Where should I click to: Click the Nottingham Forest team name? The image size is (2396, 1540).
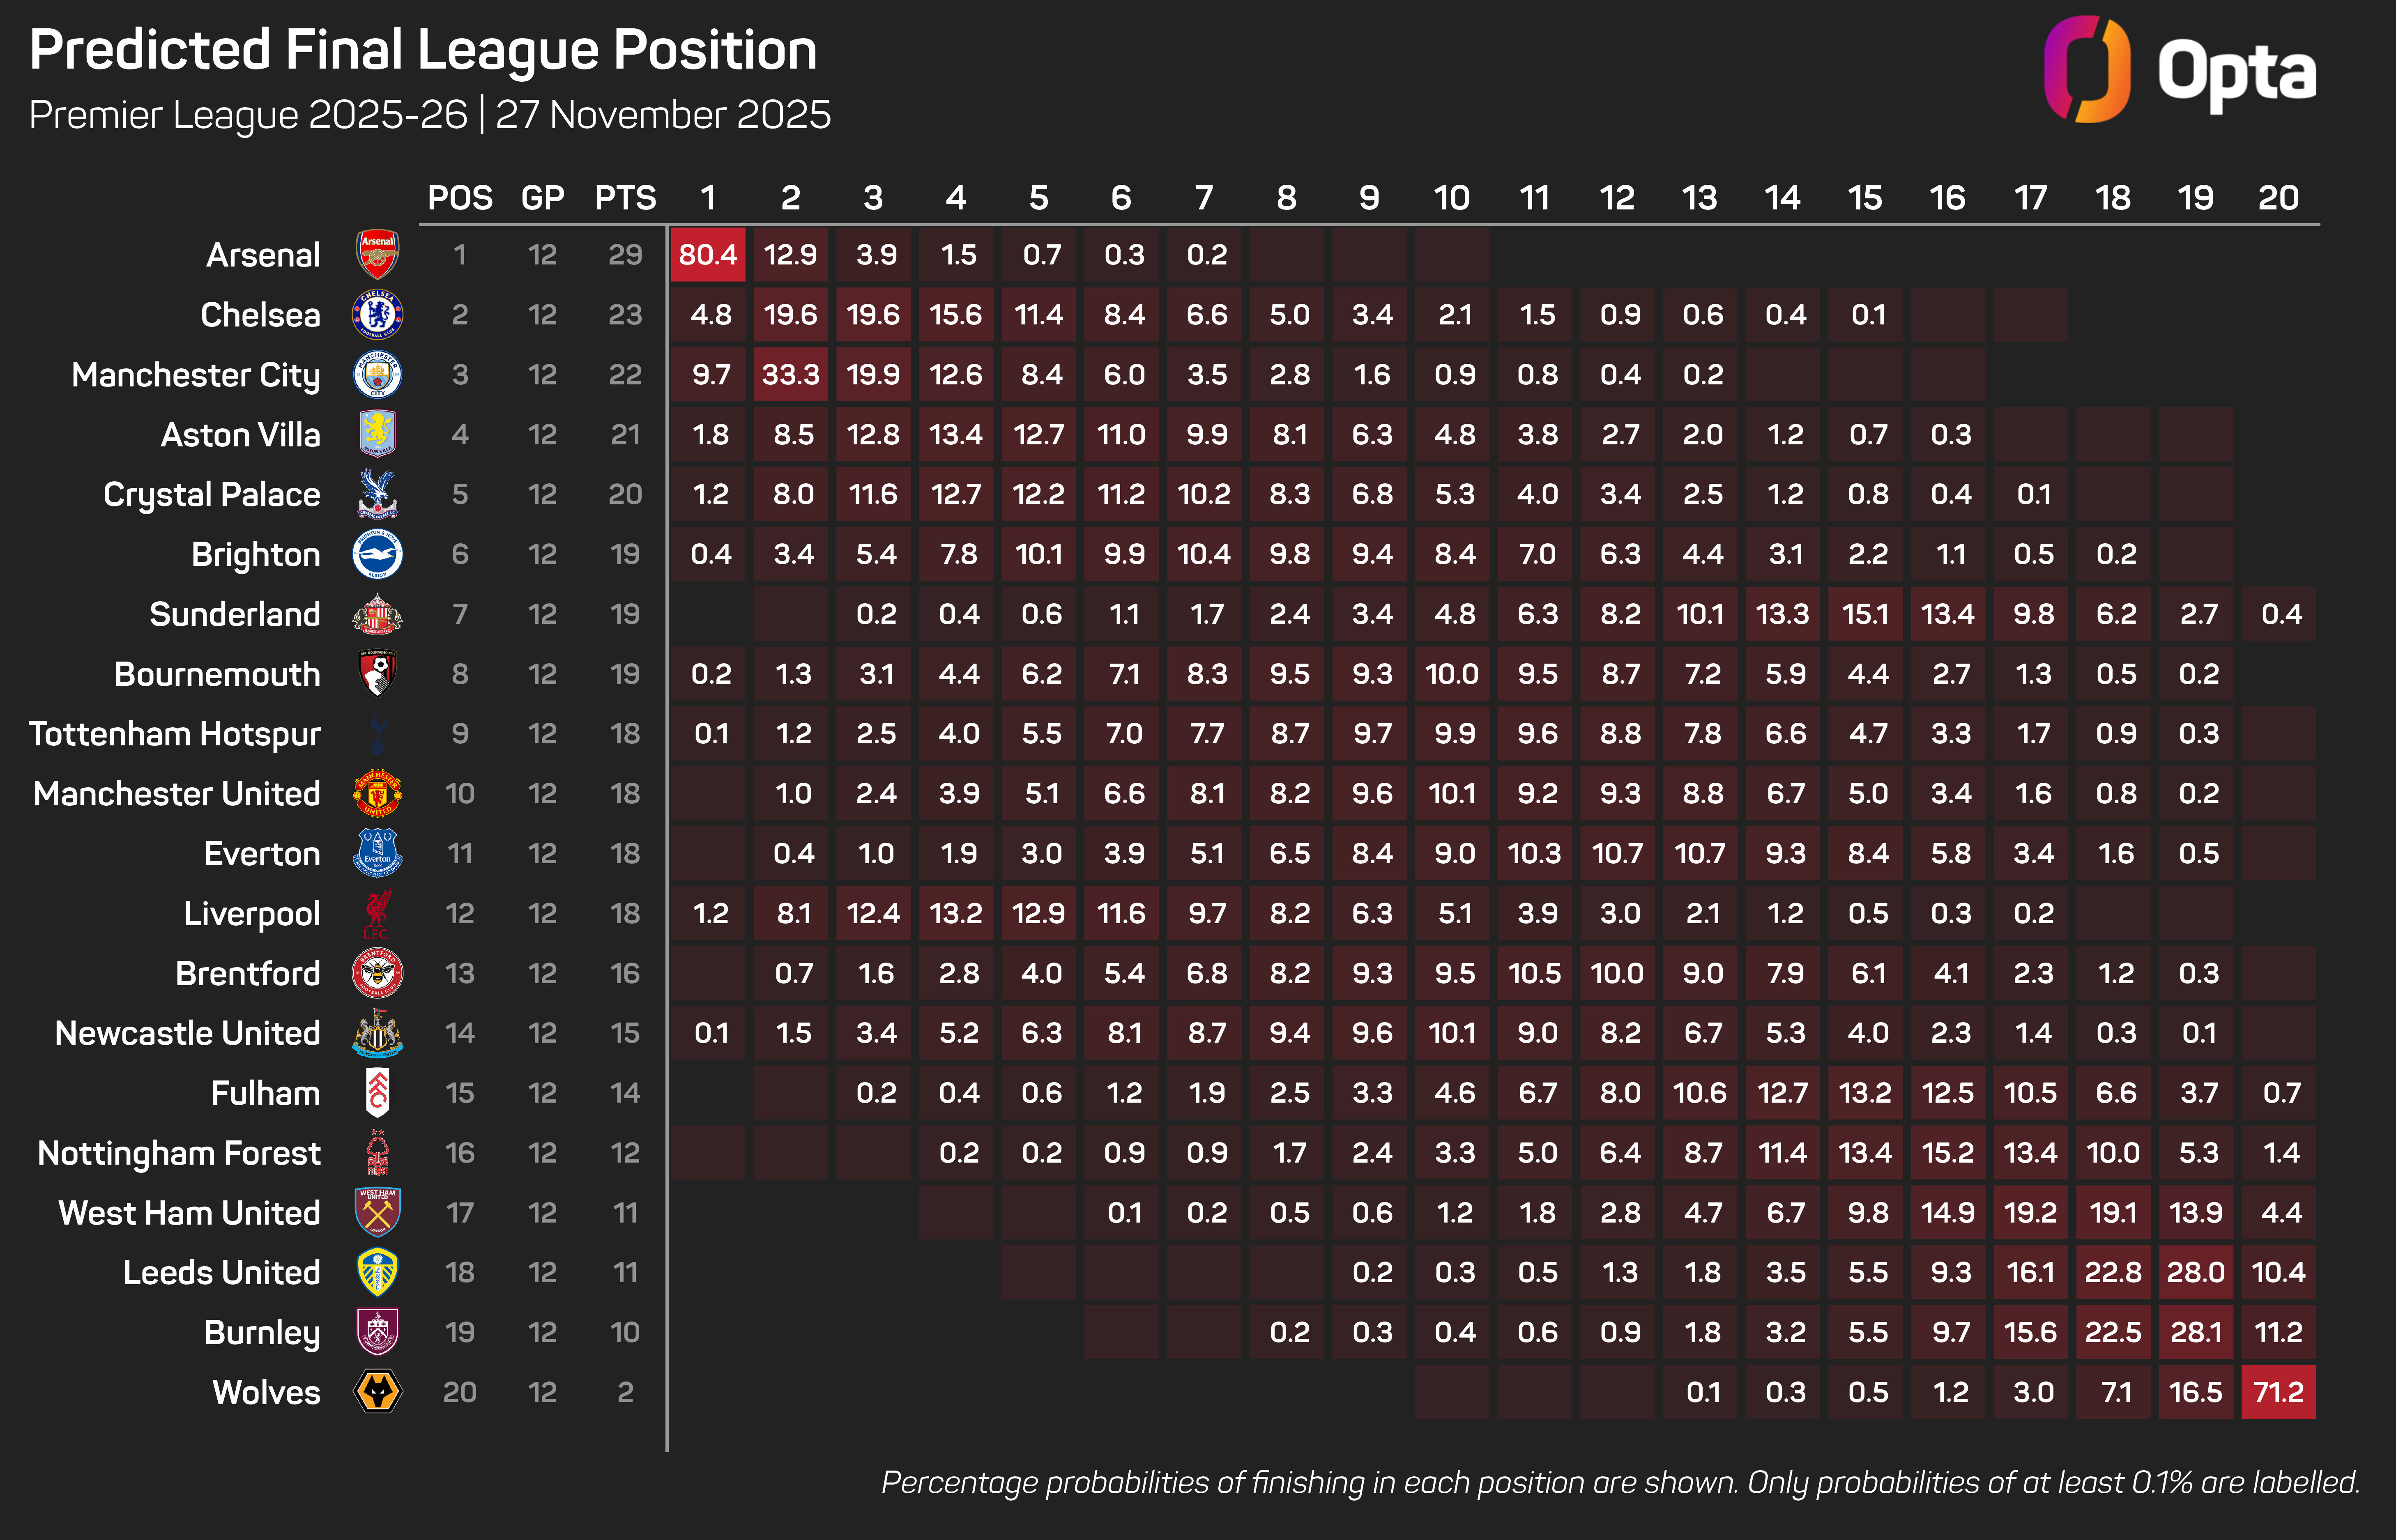(179, 1153)
